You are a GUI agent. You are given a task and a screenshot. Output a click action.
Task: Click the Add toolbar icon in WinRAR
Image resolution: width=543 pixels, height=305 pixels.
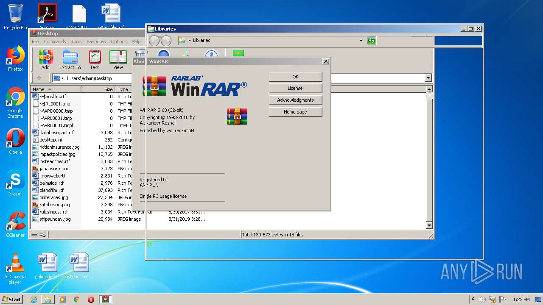pos(45,60)
